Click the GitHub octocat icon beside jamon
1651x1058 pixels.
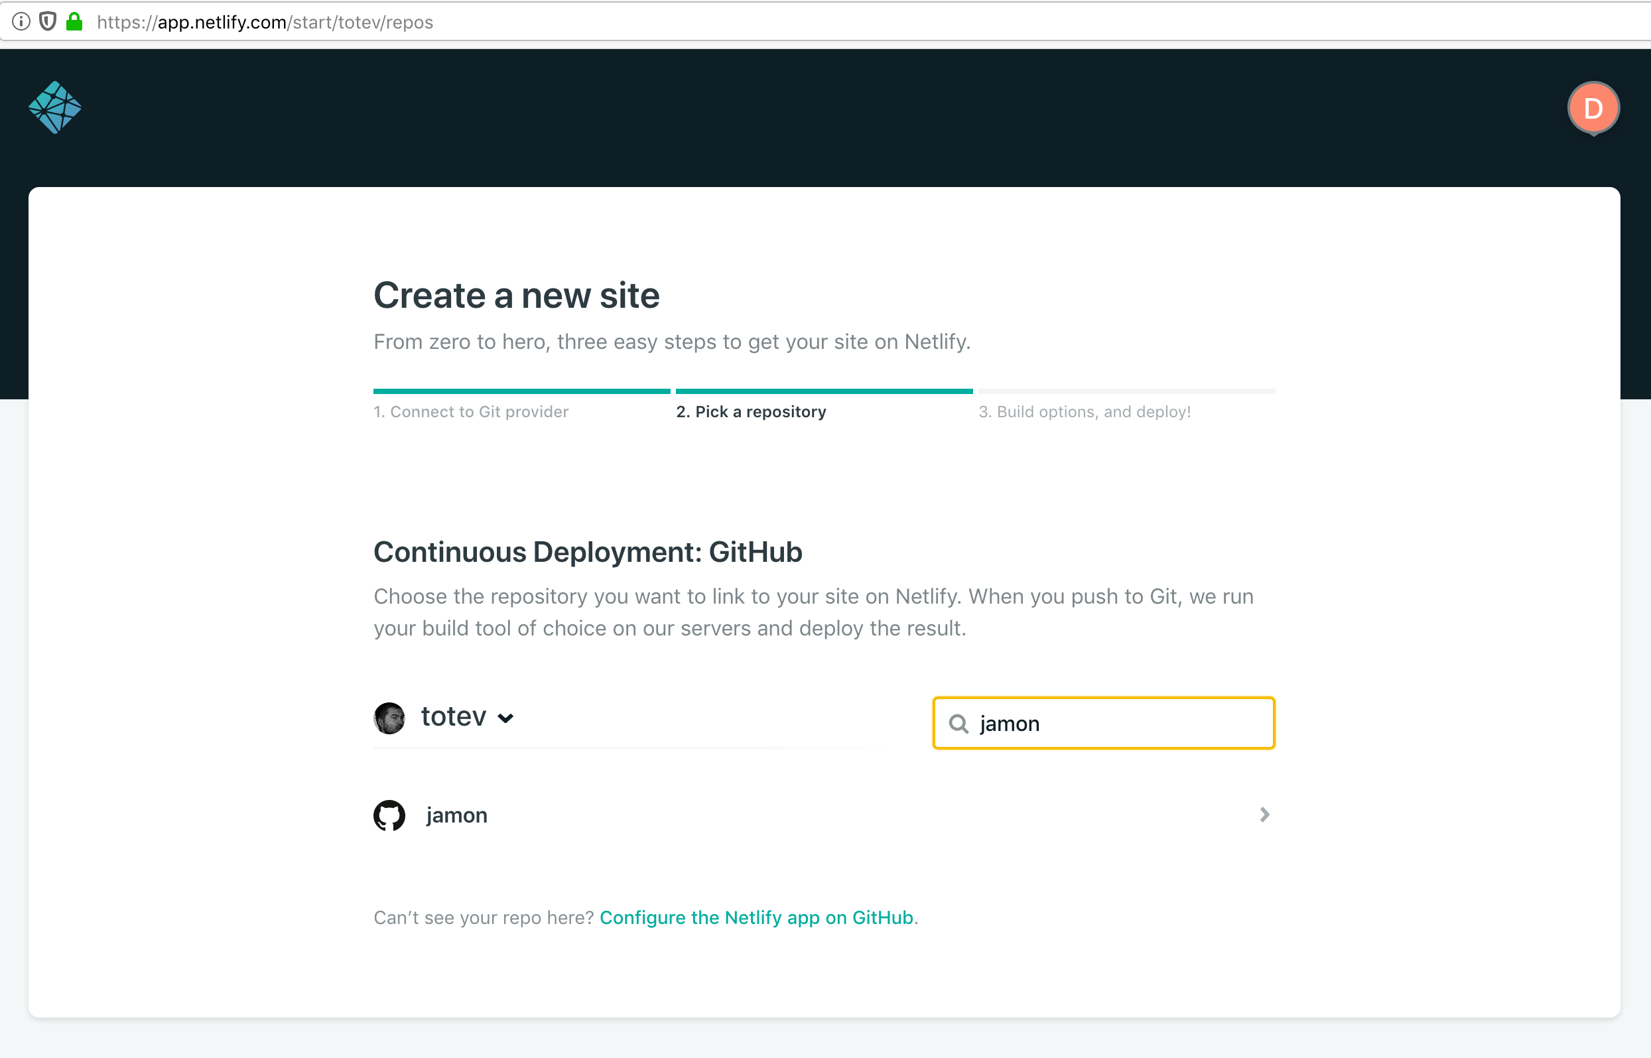point(389,815)
